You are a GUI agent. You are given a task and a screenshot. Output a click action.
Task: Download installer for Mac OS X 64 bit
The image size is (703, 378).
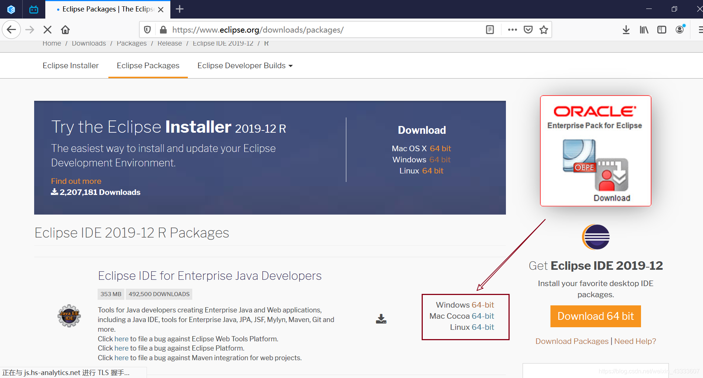click(440, 149)
